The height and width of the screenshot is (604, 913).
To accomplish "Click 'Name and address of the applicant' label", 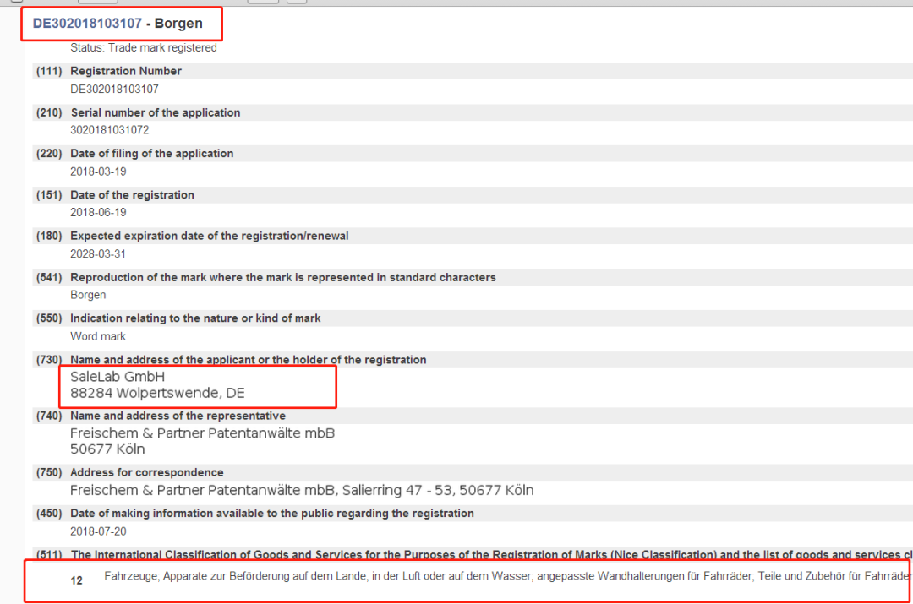I will pyautogui.click(x=248, y=360).
